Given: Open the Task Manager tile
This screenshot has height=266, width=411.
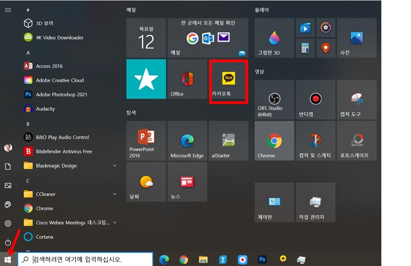Looking at the screenshot, I should point(315,203).
